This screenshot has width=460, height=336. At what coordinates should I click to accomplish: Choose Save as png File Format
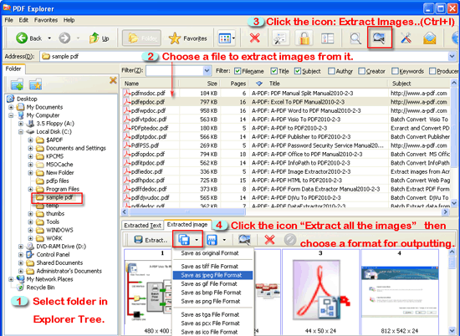(x=212, y=301)
